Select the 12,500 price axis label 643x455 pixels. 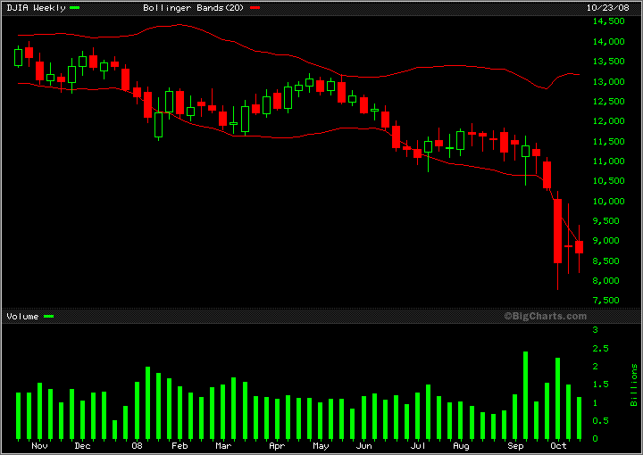tap(609, 101)
